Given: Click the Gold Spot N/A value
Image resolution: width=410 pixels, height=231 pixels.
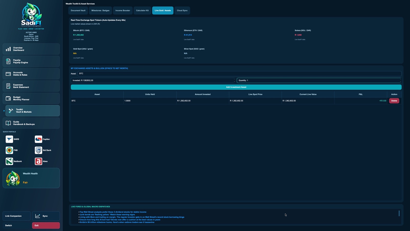Looking at the screenshot, I should [x=75, y=53].
